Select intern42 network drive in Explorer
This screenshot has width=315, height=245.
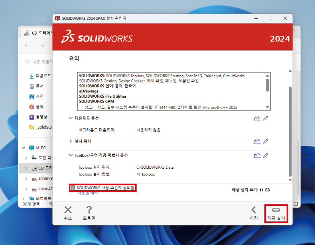point(42,189)
